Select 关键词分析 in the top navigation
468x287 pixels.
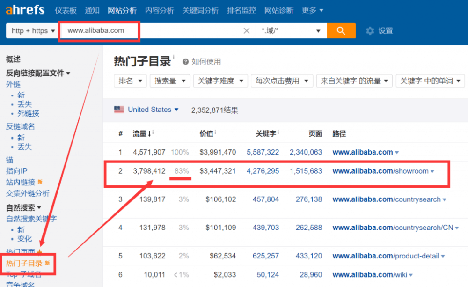pos(200,9)
